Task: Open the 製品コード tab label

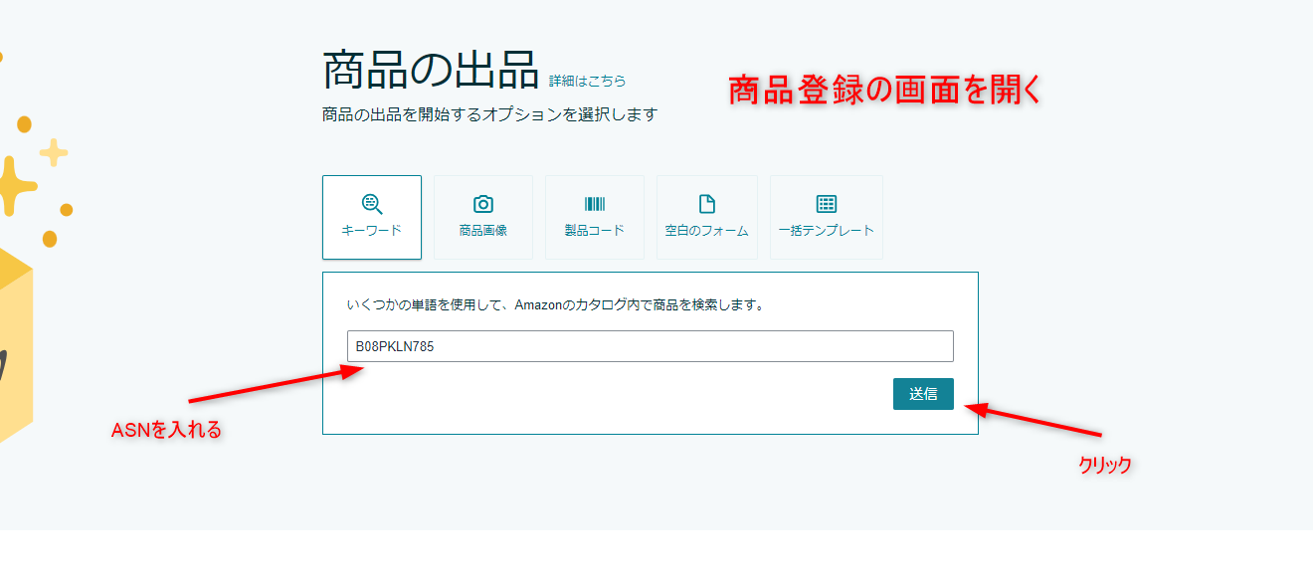Action: coord(595,230)
